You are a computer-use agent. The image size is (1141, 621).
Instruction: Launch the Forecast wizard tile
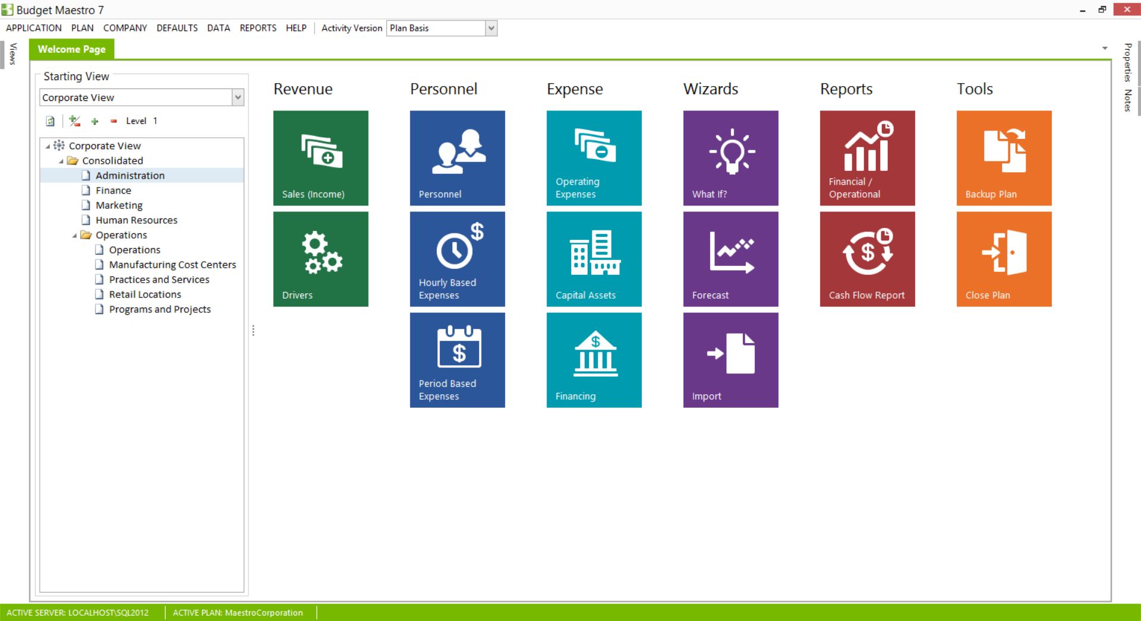[x=731, y=259]
